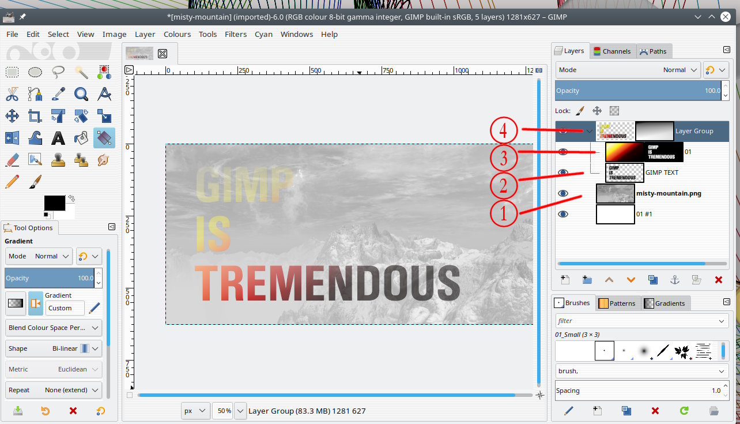Select the Paths tool

35,94
